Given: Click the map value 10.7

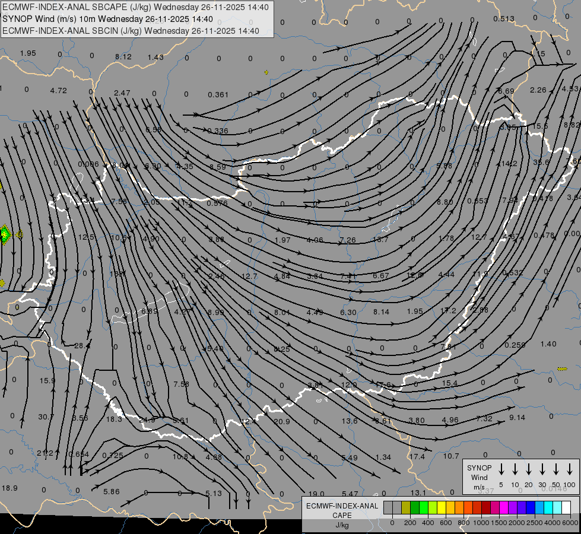Looking at the screenshot, I should pos(451,456).
